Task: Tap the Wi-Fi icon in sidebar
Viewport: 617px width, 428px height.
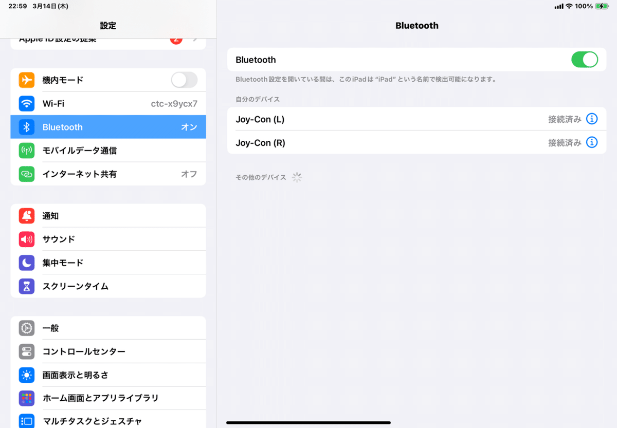Action: tap(27, 104)
